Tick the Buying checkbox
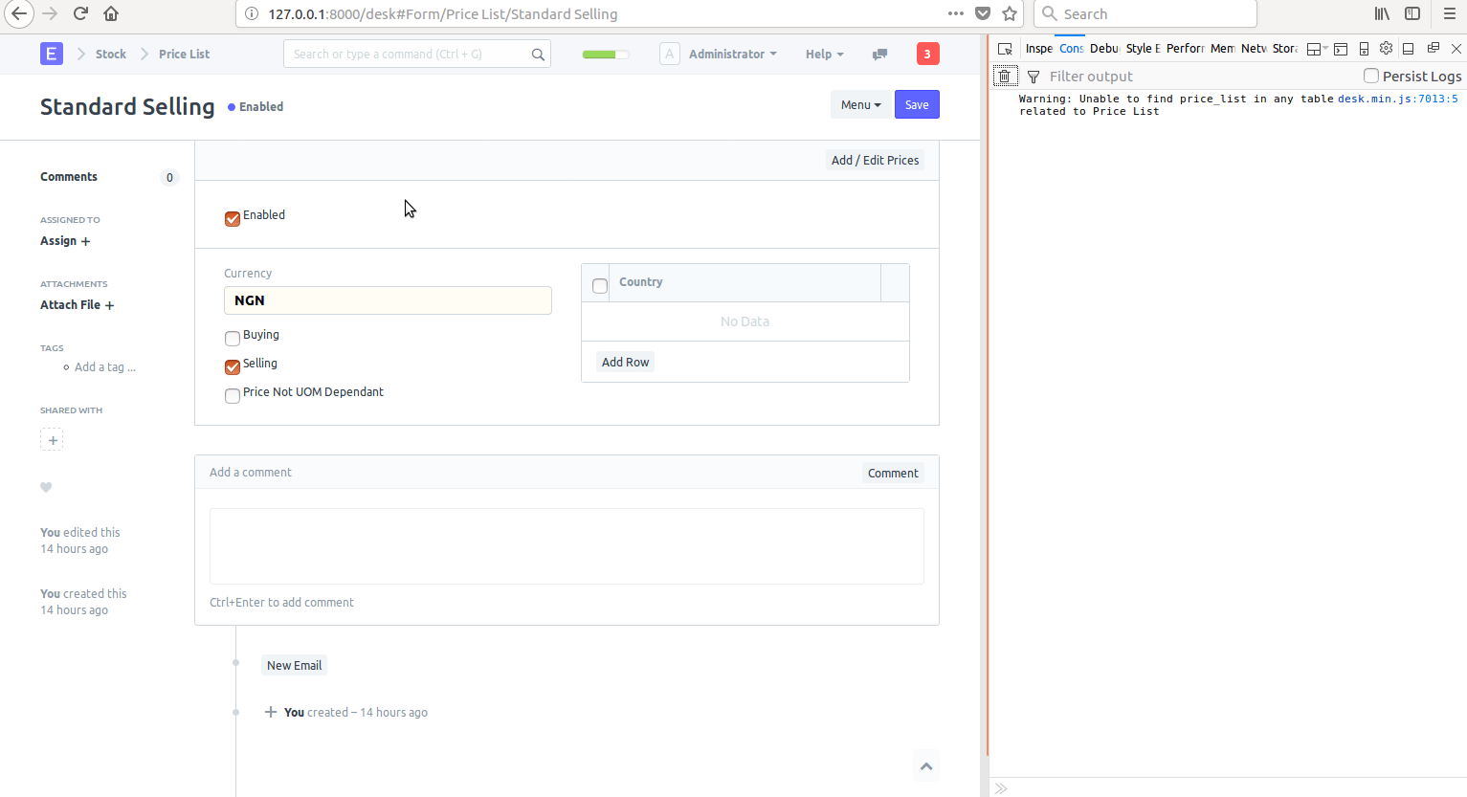 click(x=232, y=339)
